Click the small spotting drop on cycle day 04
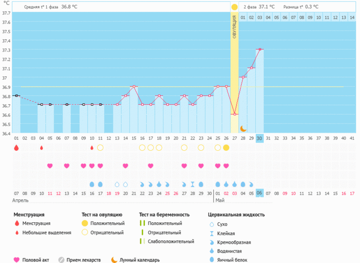Screen dimensions: 360x263 click(x=42, y=148)
